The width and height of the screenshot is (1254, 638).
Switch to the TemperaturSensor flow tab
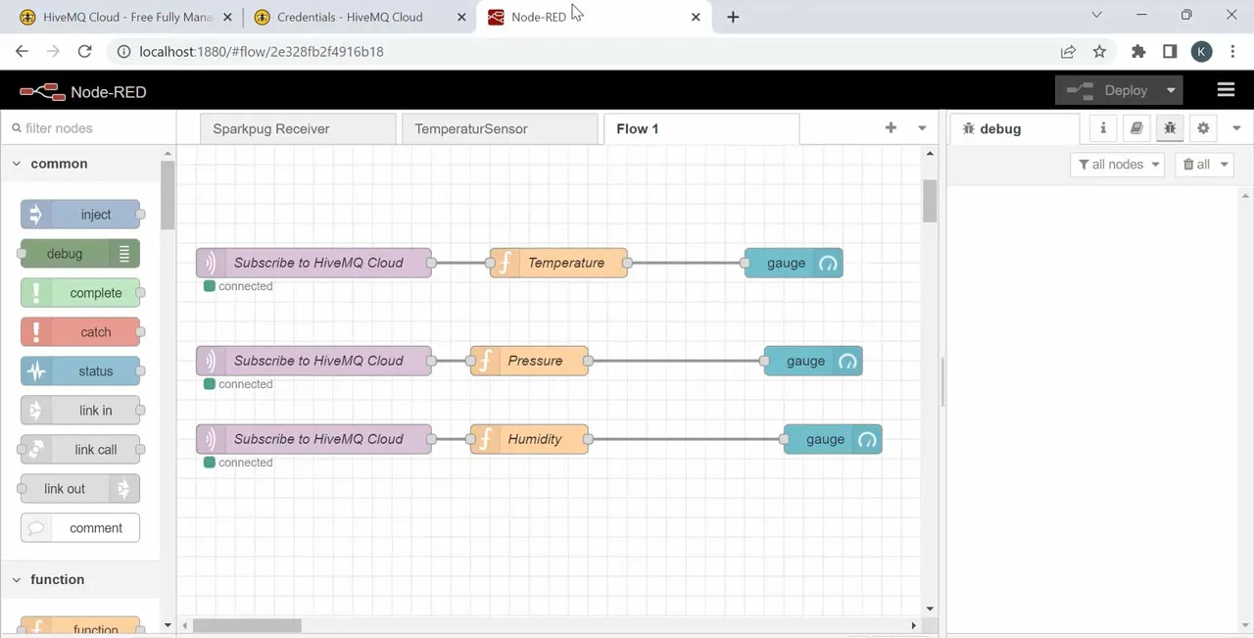coord(500,128)
